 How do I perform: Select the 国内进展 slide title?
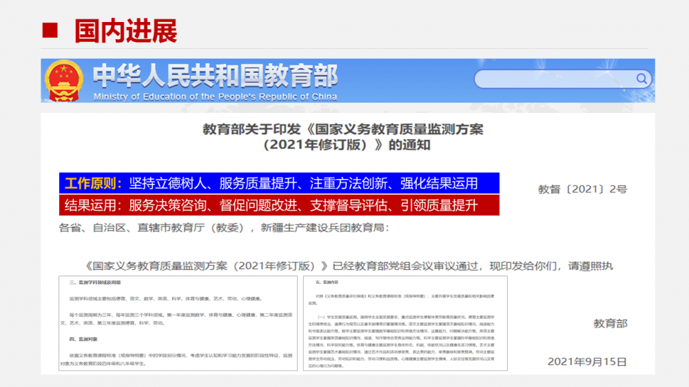click(x=125, y=31)
